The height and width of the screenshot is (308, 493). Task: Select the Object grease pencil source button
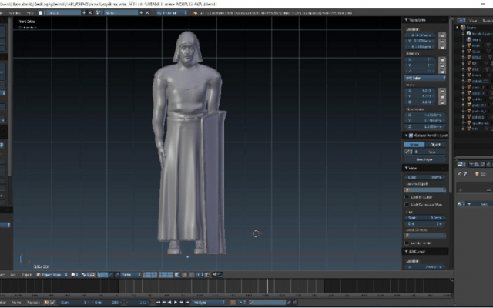435,145
